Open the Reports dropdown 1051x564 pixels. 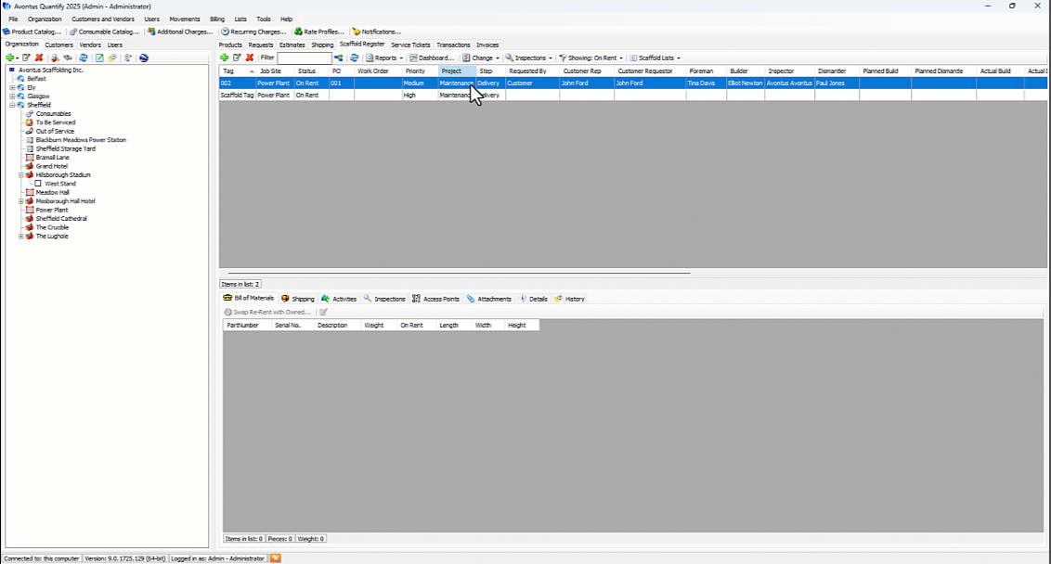click(x=384, y=58)
